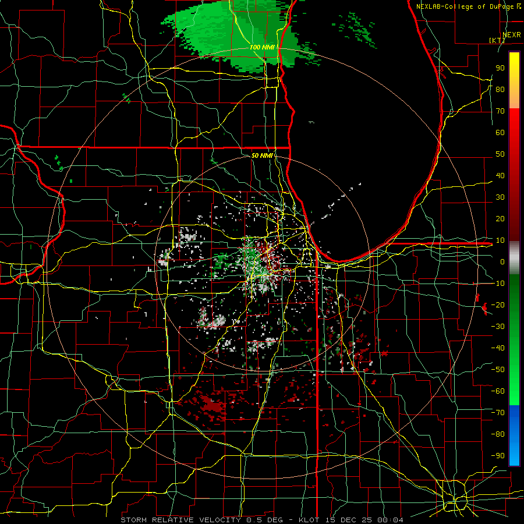Click the "50" value on the velocity scale
The width and height of the screenshot is (524, 524).
point(500,154)
